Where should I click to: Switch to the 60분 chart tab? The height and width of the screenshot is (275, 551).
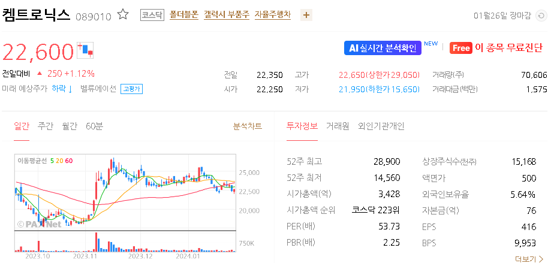(x=95, y=126)
